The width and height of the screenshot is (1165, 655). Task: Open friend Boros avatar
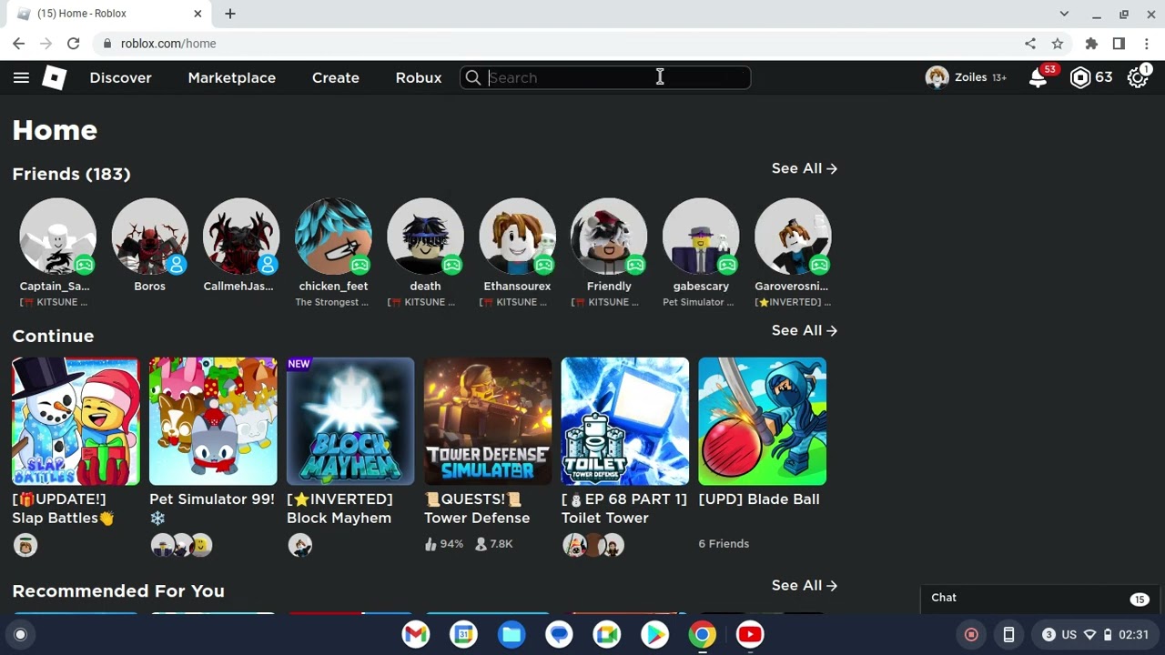point(149,237)
